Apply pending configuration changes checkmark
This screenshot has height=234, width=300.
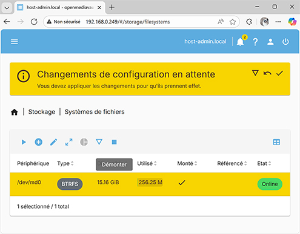(279, 73)
